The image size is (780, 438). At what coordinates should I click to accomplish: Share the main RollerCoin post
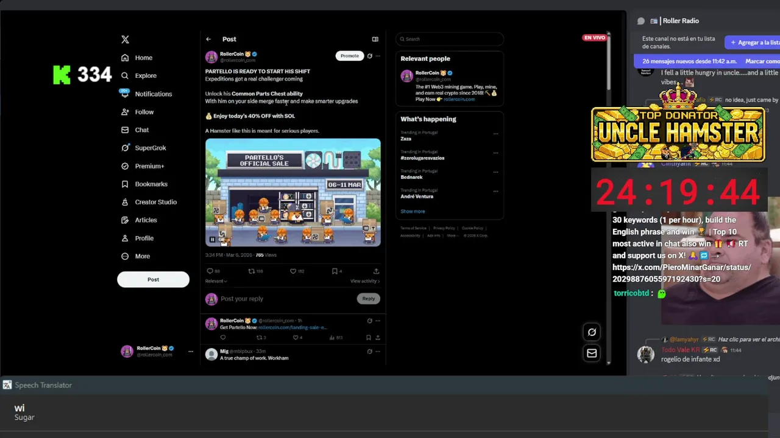coord(376,271)
